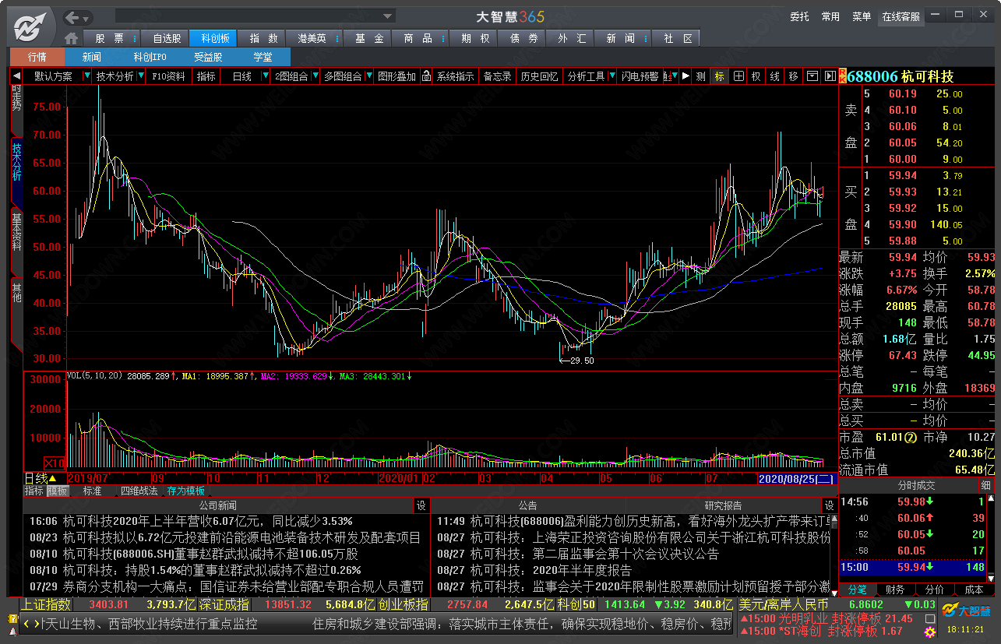Expand the 分析工具 dropdown arrow
The image size is (1001, 644).
[612, 76]
